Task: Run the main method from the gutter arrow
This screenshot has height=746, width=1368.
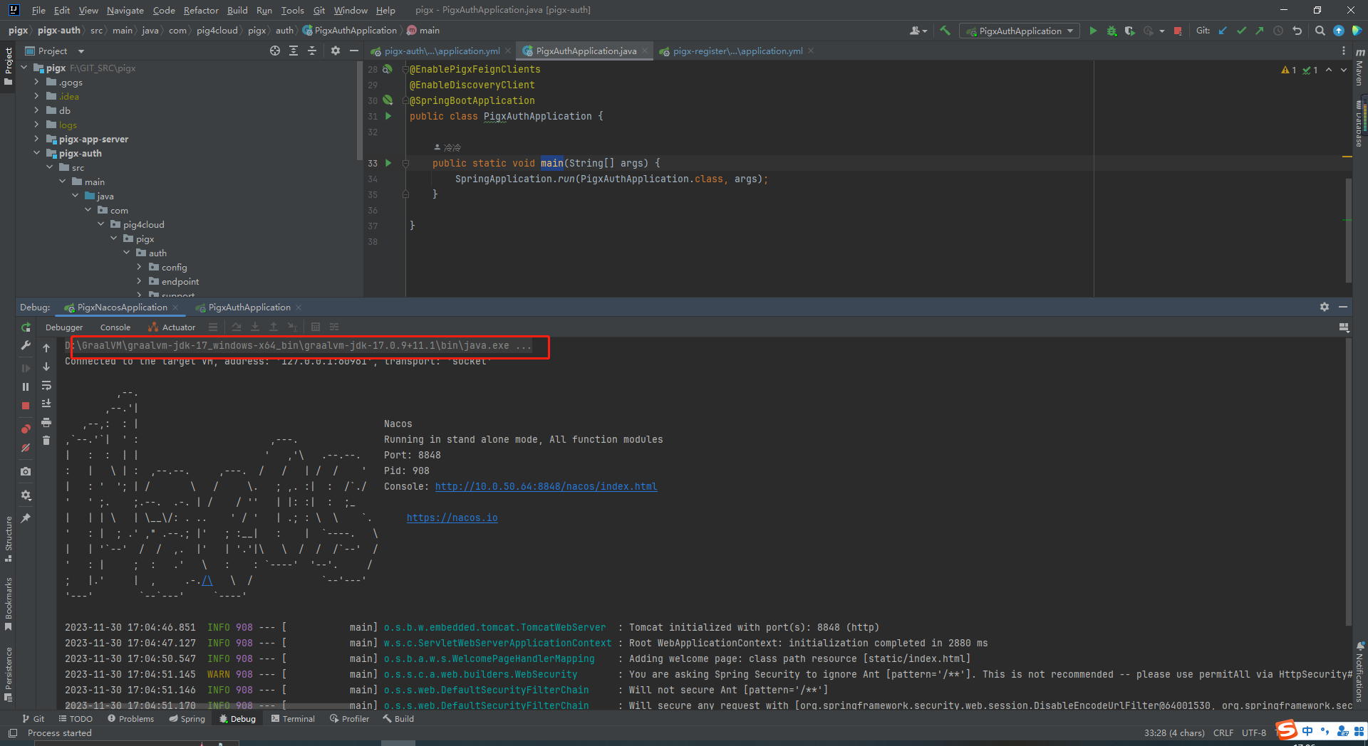Action: (x=388, y=163)
